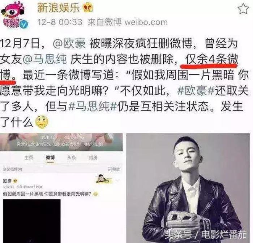View the black-and-white leather jacket photo
Screen dimensions: 253x243
click(188, 188)
